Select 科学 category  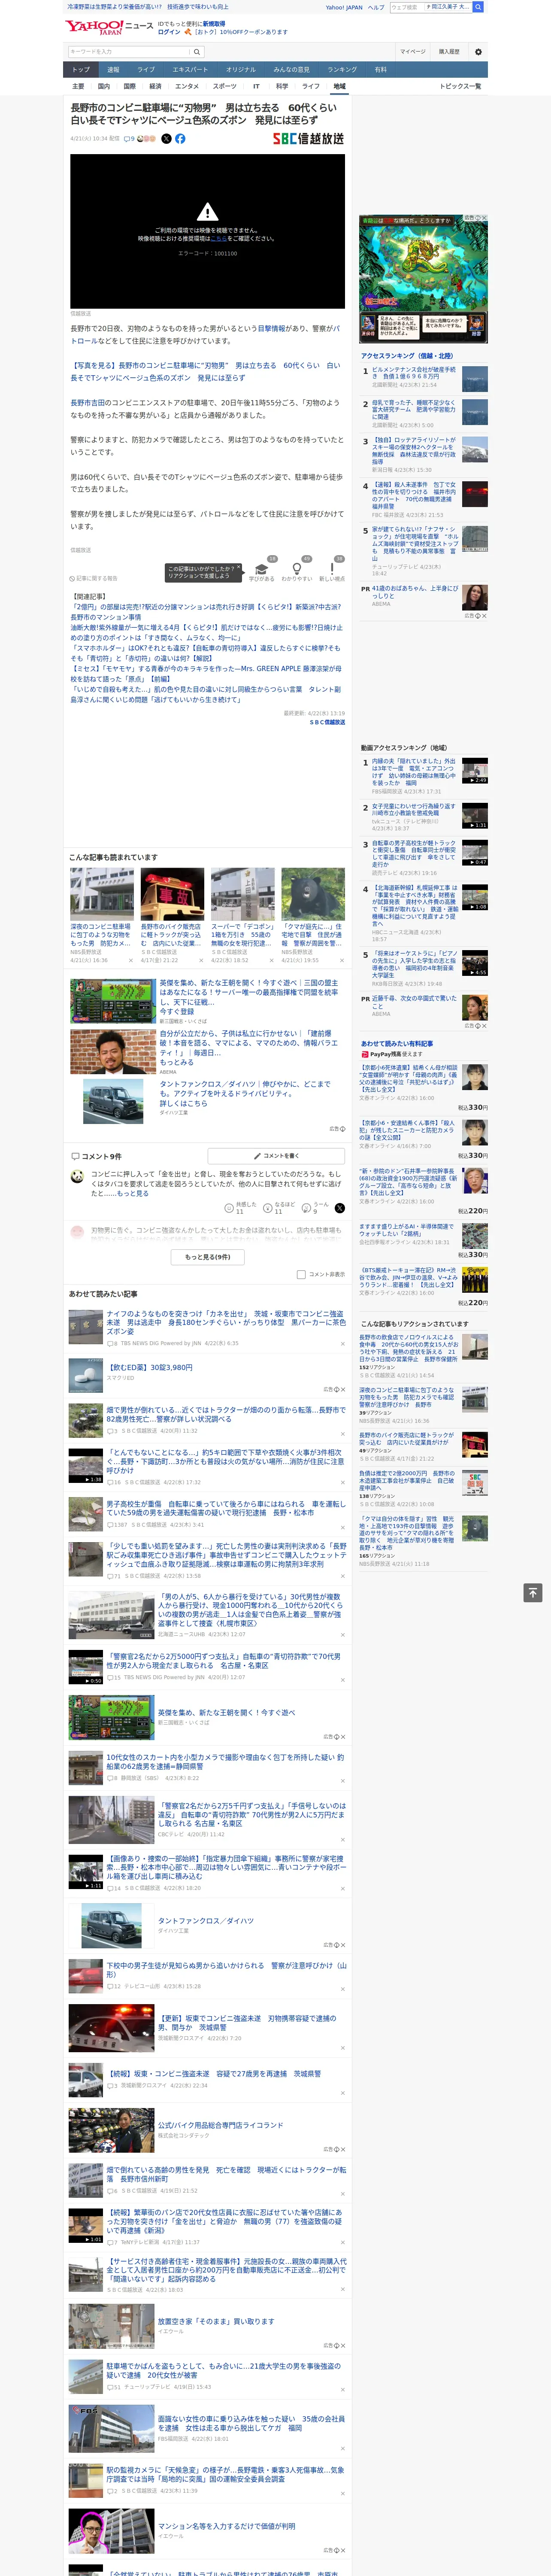[282, 86]
